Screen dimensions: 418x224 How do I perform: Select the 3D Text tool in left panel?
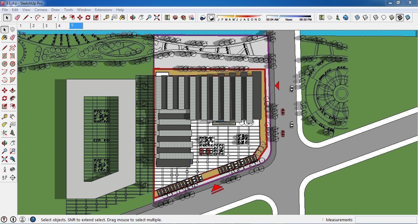(x=12, y=133)
